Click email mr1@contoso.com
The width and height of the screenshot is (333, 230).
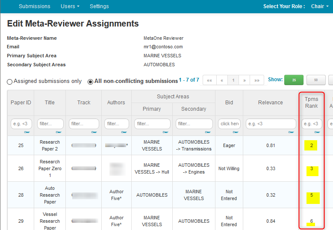click(x=163, y=47)
